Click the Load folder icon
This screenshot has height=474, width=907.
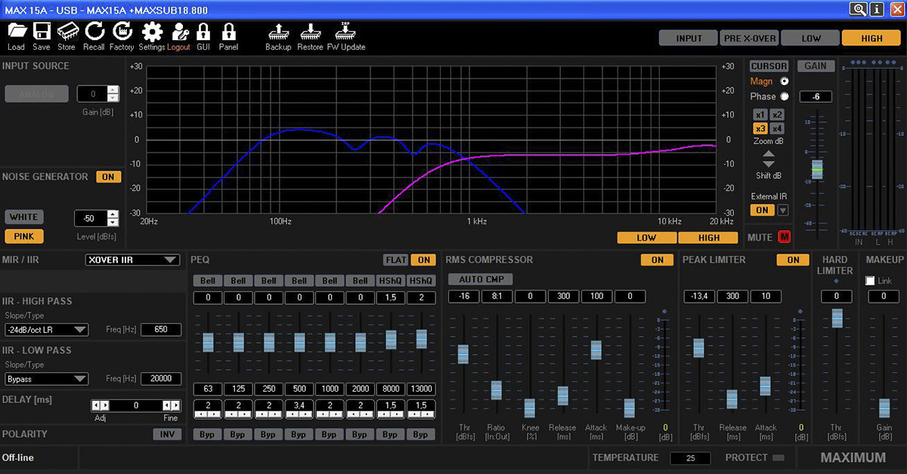(16, 32)
